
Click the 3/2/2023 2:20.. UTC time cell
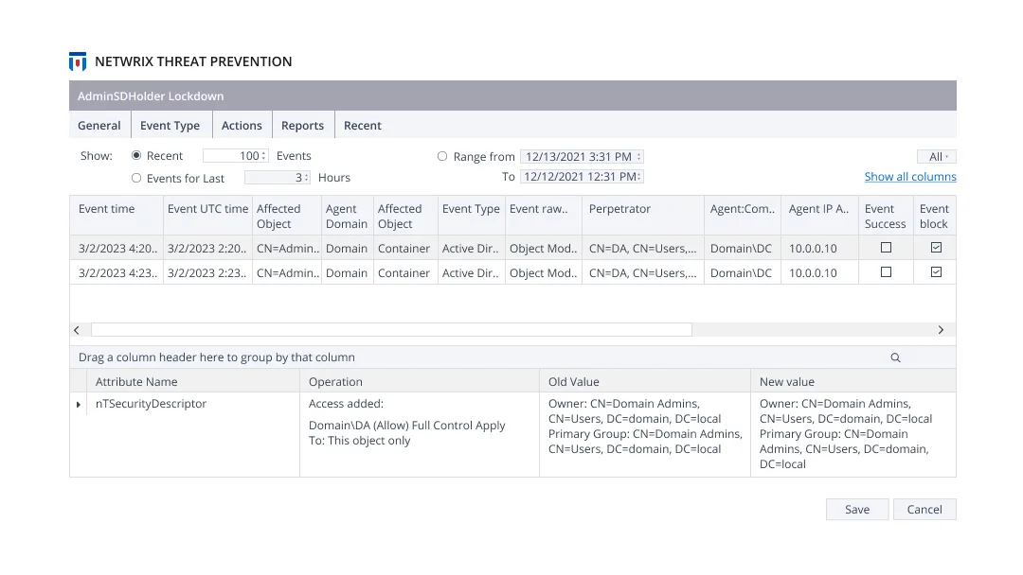click(207, 248)
